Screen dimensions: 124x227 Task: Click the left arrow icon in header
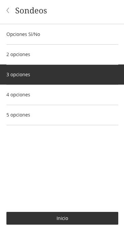point(8,10)
